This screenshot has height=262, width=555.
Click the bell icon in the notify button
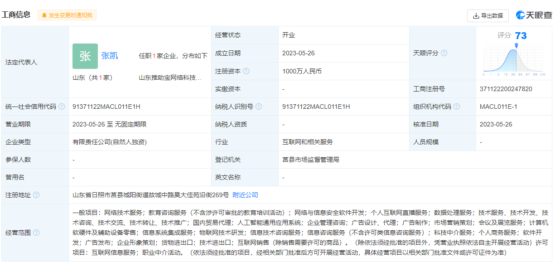click(x=44, y=15)
